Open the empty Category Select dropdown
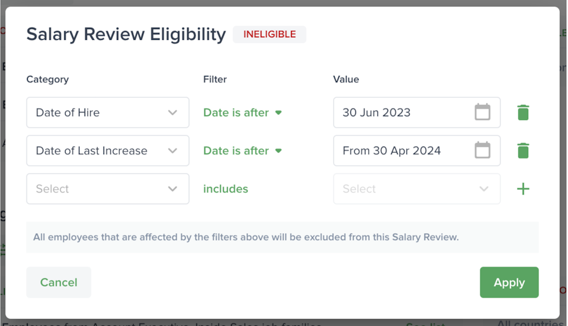This screenshot has width=568, height=326. (108, 189)
